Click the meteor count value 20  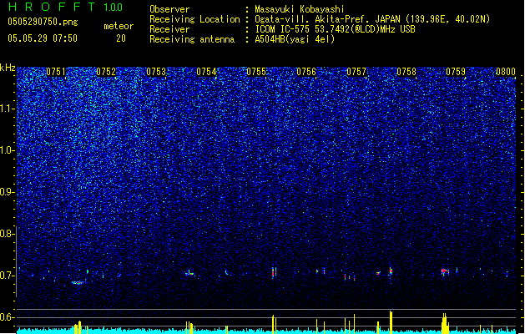[121, 38]
